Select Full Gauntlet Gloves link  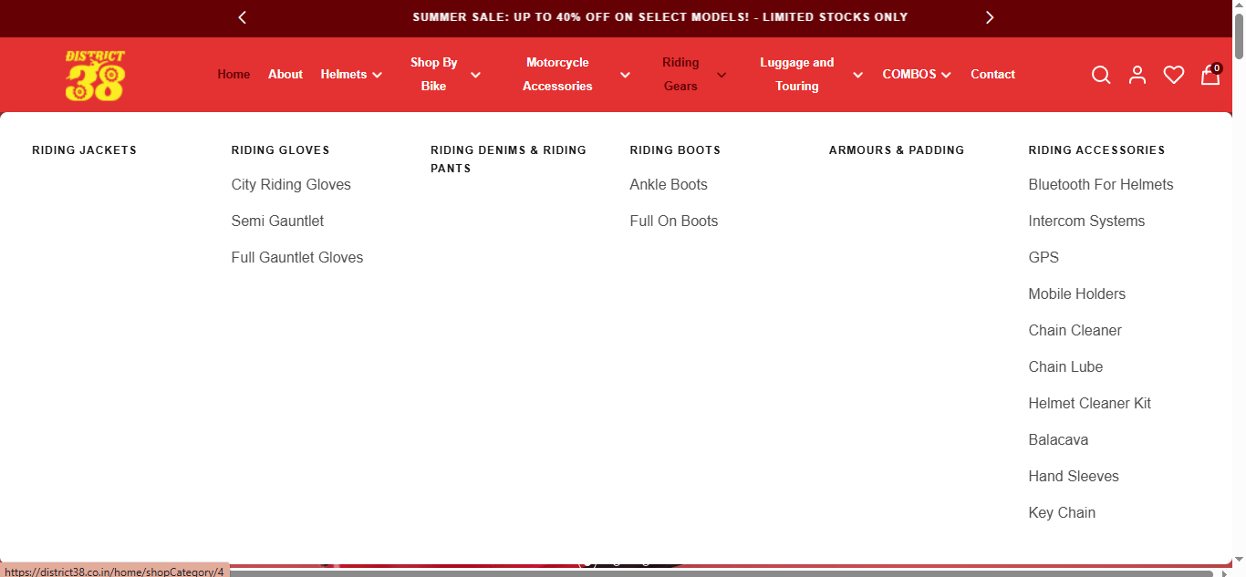[297, 258]
